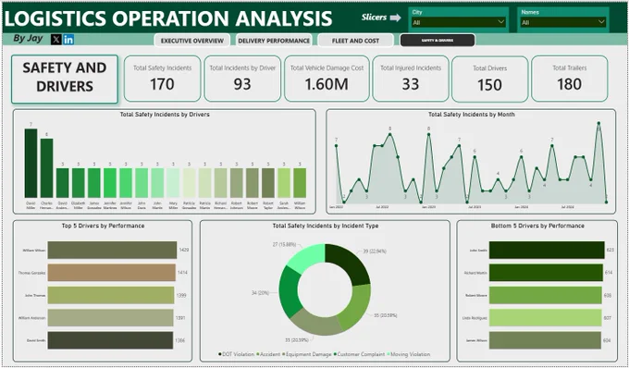Image resolution: width=629 pixels, height=368 pixels.
Task: Select William Wilson's bar in incidents chart
Action: coord(300,183)
